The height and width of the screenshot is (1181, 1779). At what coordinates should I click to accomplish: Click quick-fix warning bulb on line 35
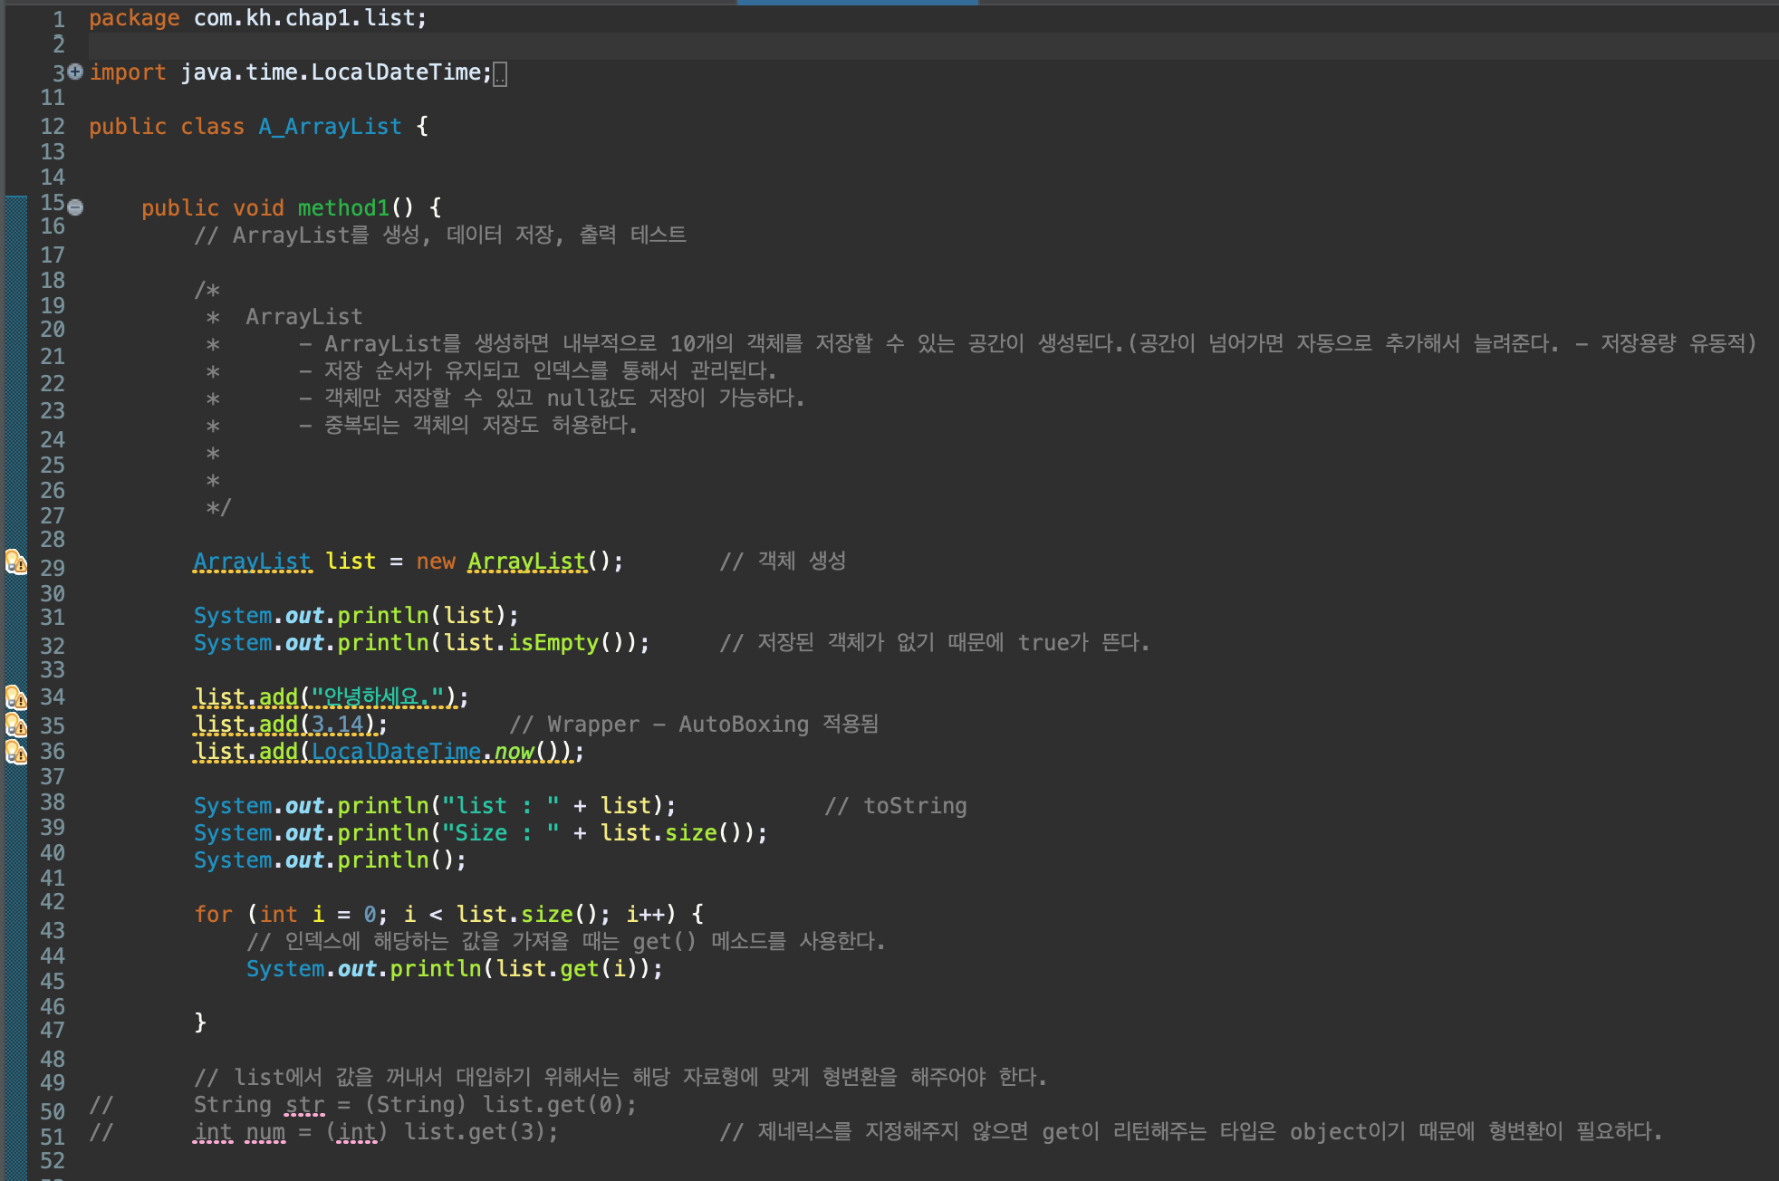coord(15,725)
